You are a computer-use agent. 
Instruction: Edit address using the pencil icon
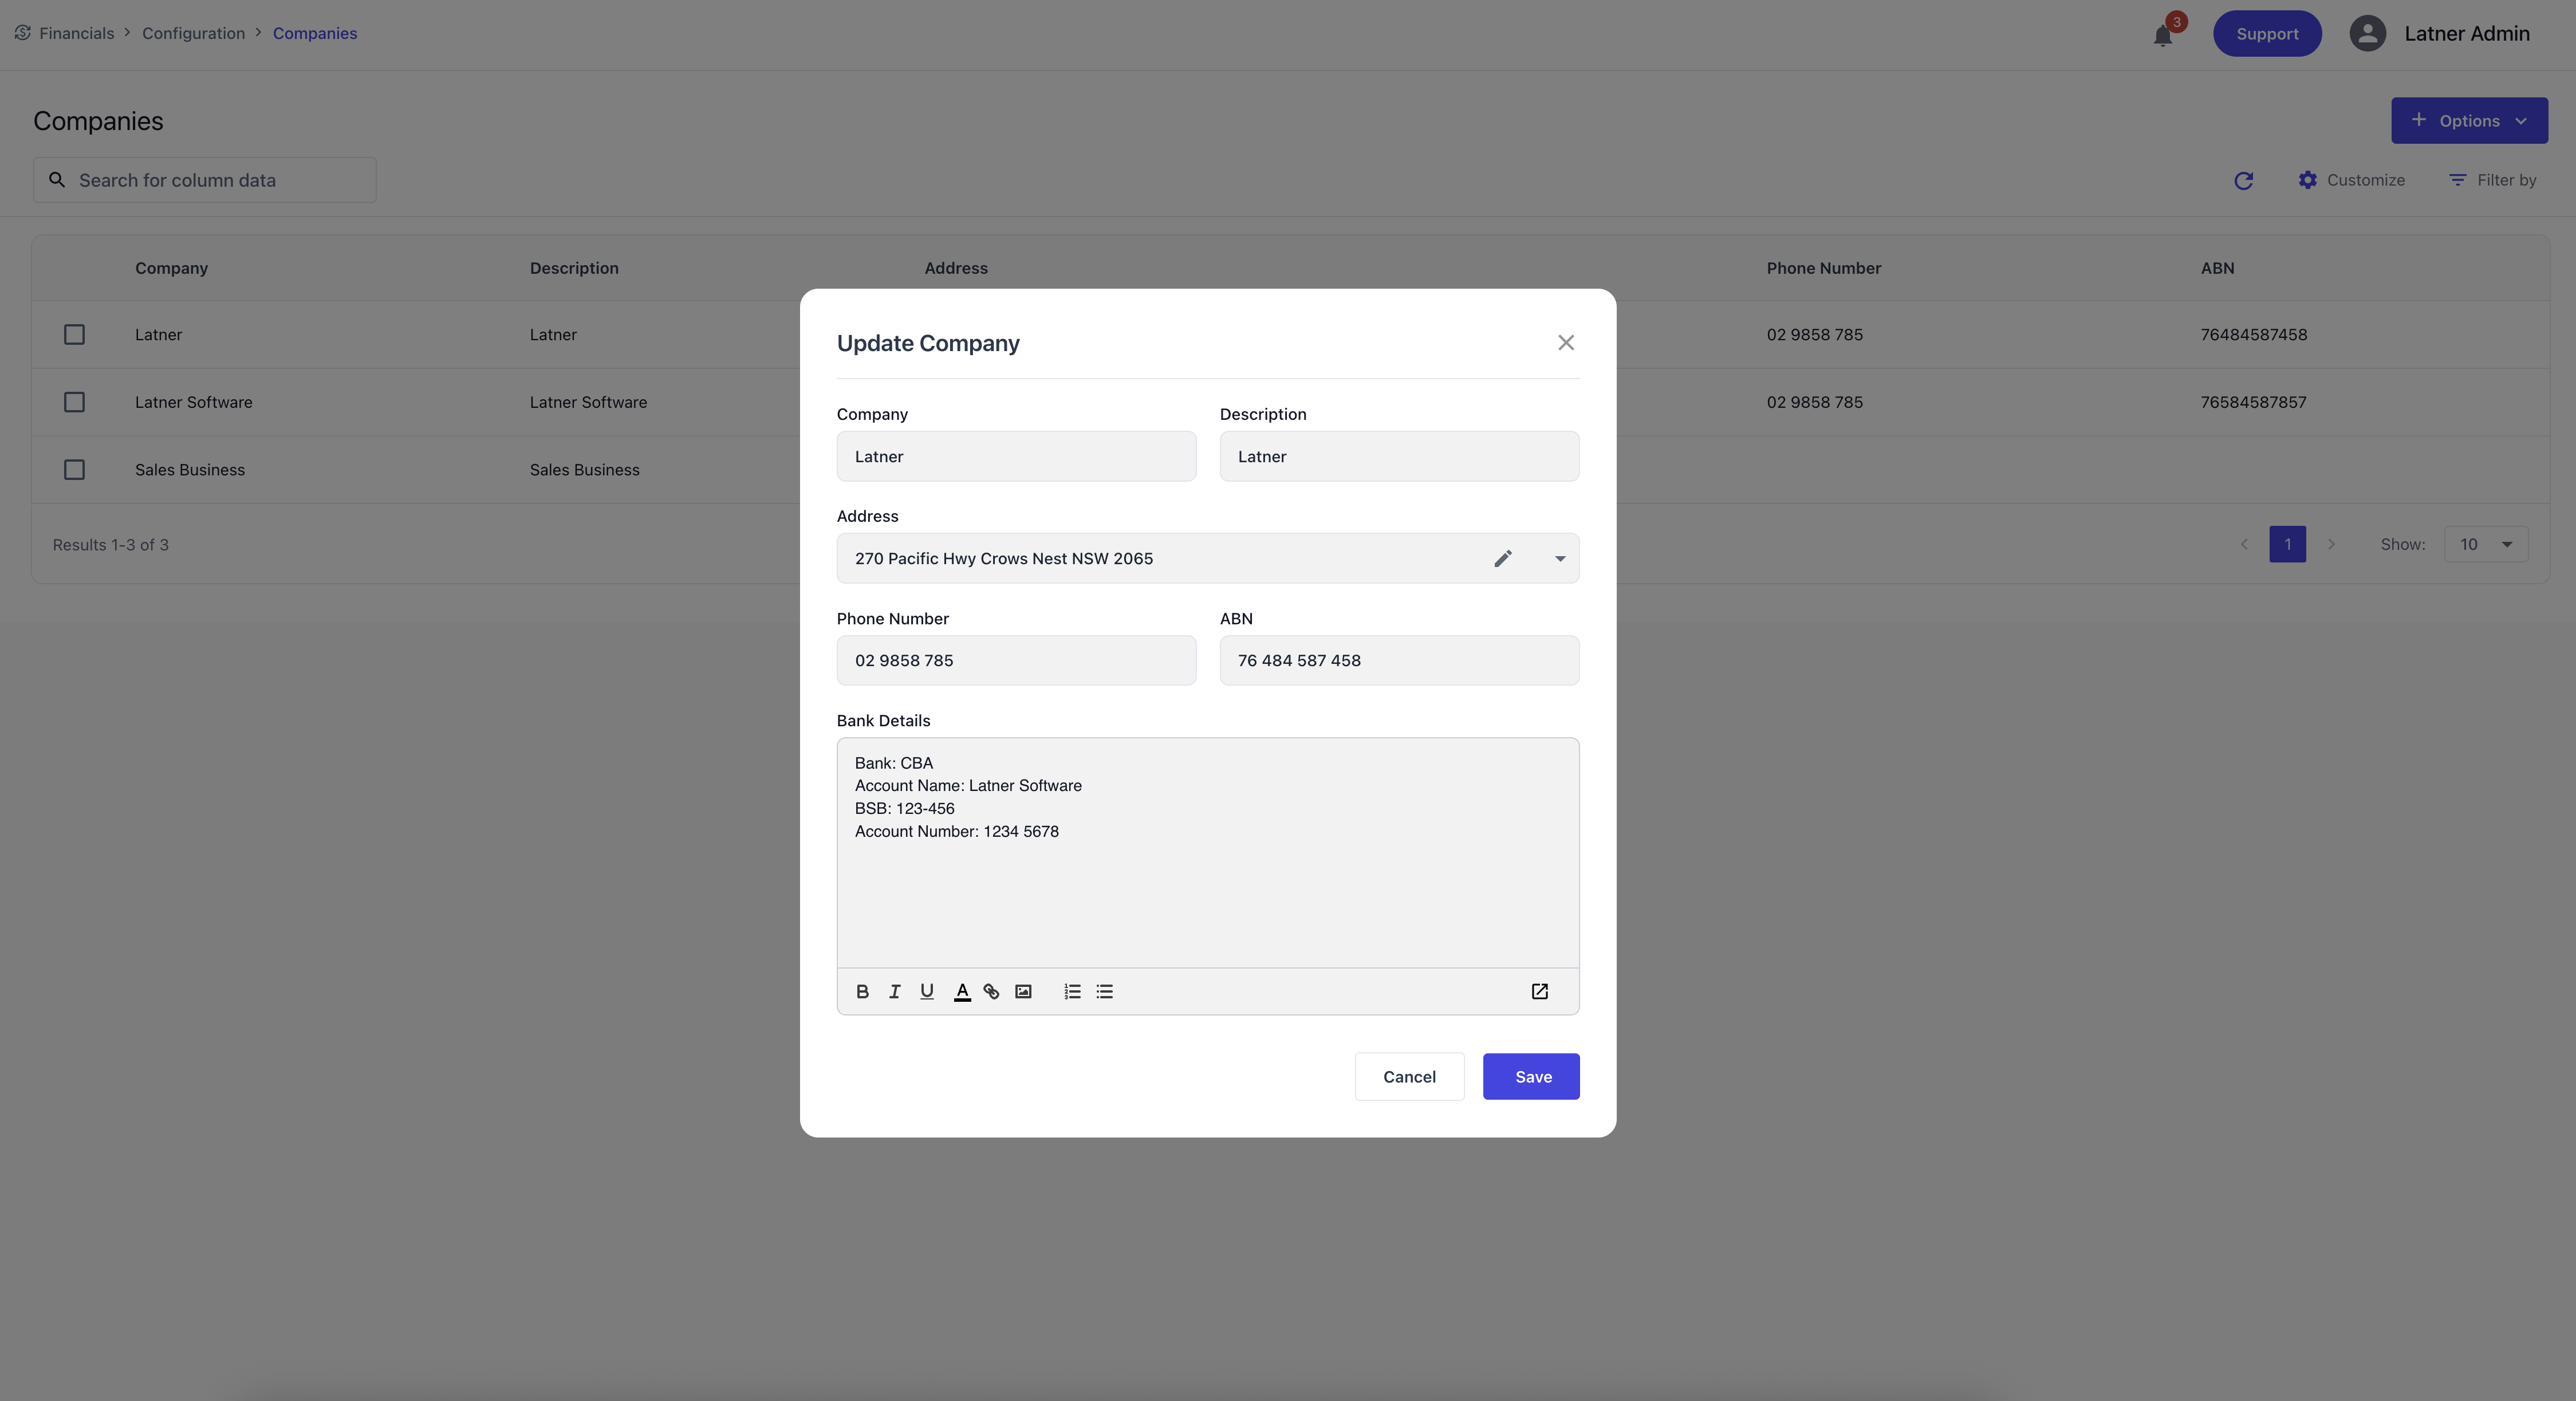[x=1502, y=558]
